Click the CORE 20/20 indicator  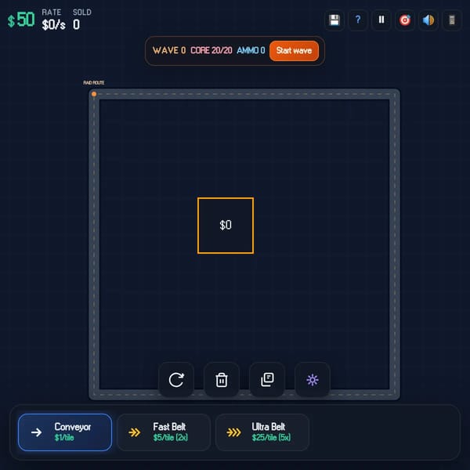[211, 50]
